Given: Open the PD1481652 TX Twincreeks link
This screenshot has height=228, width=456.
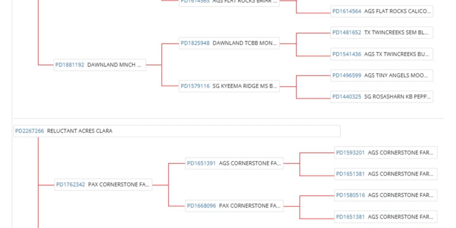Looking at the screenshot, I should (x=346, y=32).
